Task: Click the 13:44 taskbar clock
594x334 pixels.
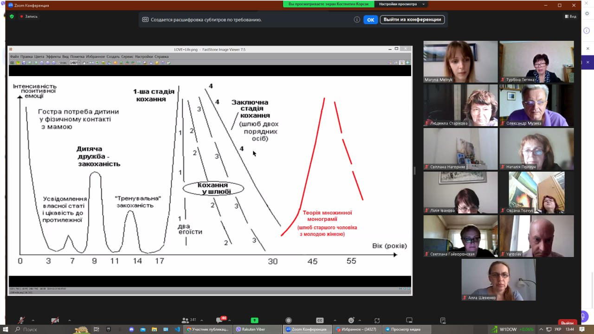Action: tap(570, 329)
